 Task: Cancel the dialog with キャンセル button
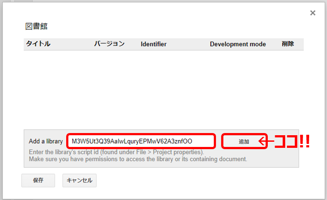(x=79, y=180)
